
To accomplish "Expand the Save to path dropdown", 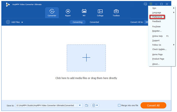I will (80, 105).
